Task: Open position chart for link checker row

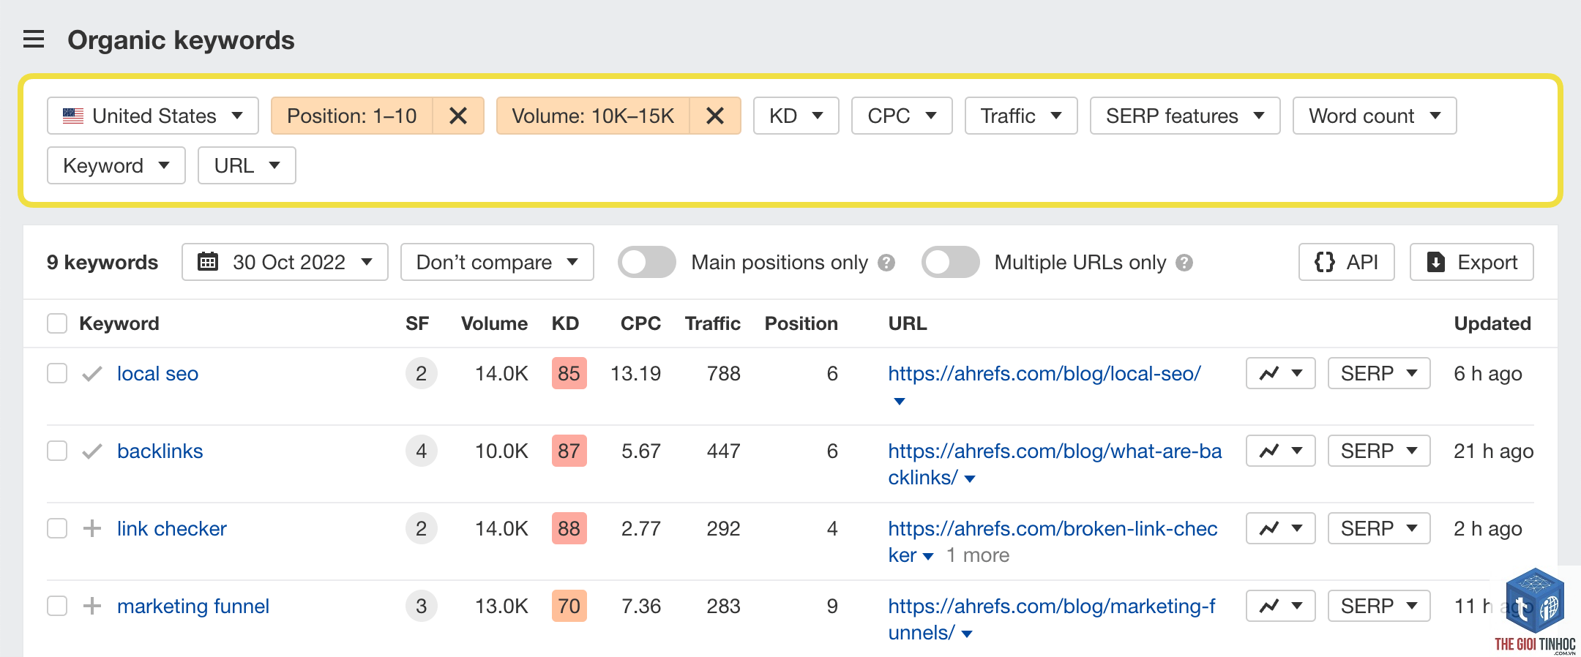Action: click(x=1281, y=528)
